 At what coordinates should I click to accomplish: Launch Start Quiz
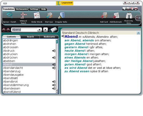[49, 15]
